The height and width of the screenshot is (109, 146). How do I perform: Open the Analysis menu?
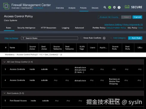pyautogui.click(x=72, y=8)
